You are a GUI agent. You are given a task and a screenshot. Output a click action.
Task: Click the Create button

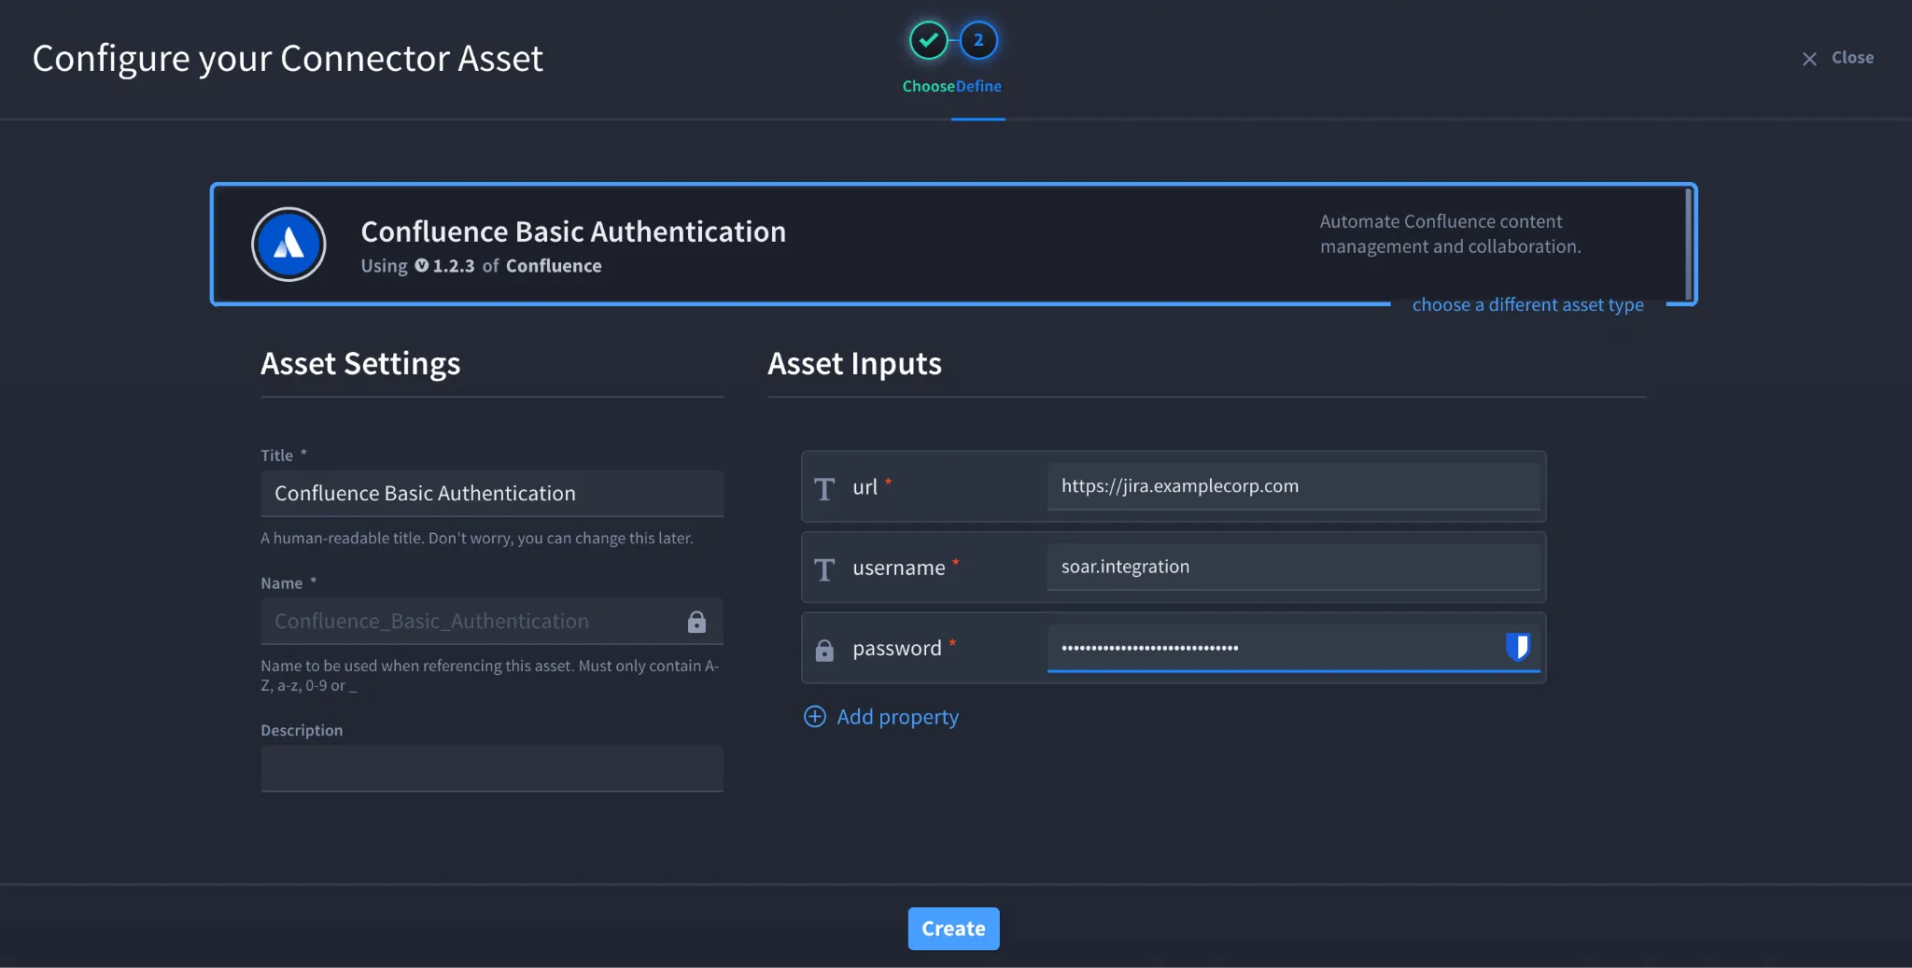953,929
